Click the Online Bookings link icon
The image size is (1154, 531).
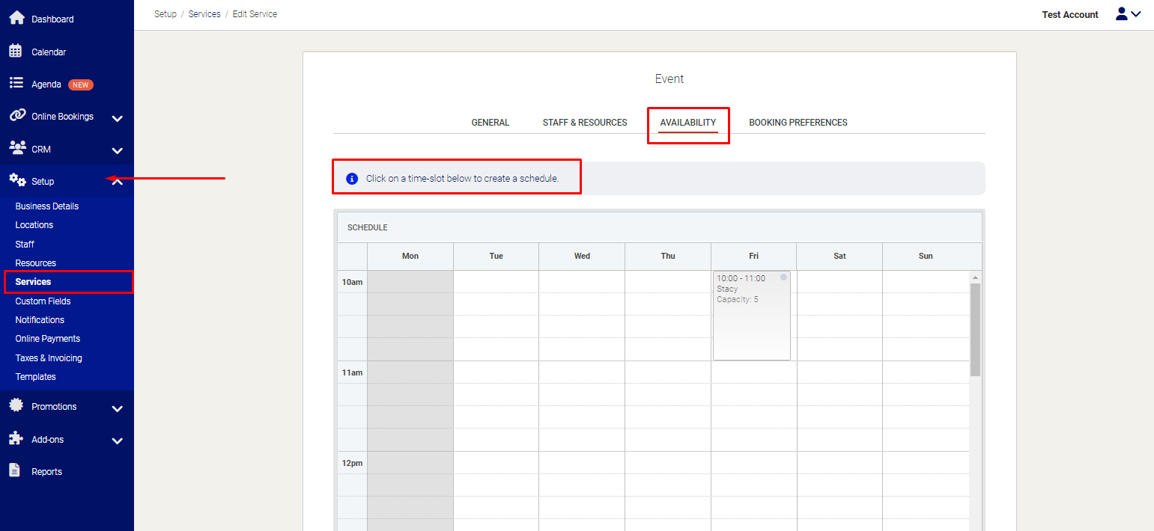[x=16, y=116]
